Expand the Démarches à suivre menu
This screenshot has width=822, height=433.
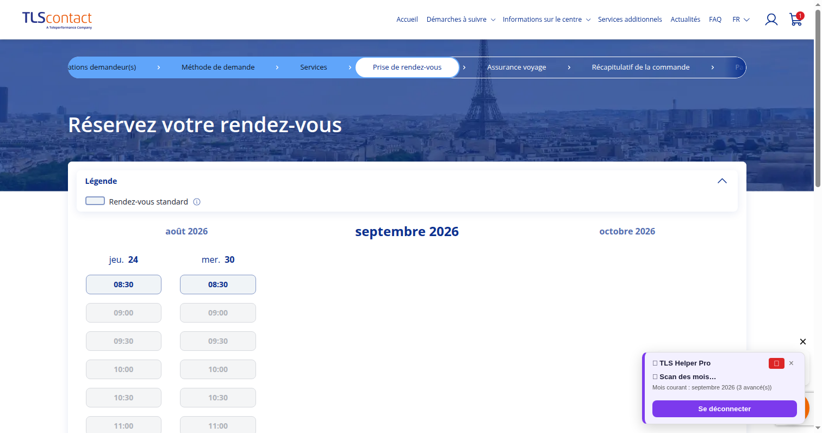pyautogui.click(x=461, y=20)
